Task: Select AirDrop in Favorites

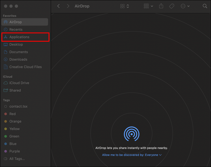Action: (25, 22)
